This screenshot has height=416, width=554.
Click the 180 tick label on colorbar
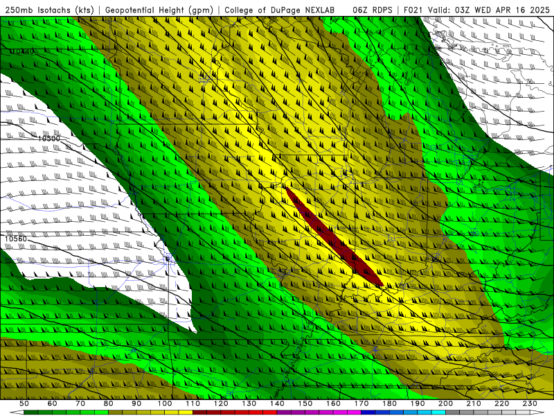click(x=389, y=404)
